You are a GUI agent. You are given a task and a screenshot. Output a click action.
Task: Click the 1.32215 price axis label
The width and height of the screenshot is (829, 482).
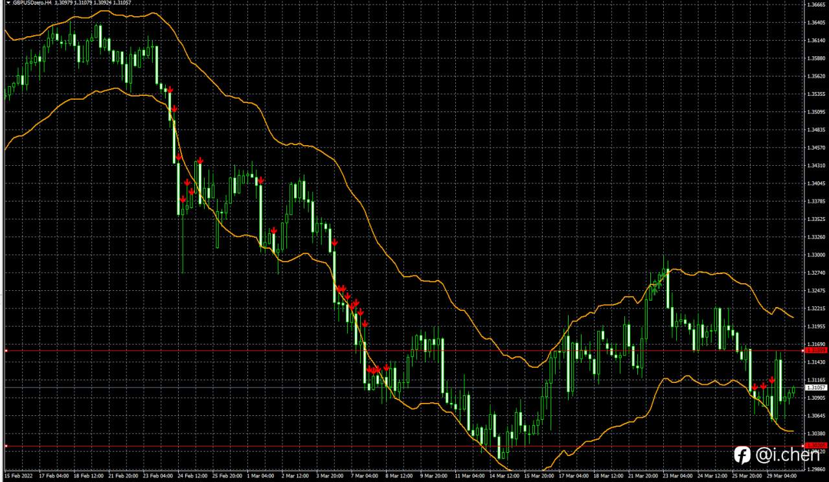(x=816, y=309)
